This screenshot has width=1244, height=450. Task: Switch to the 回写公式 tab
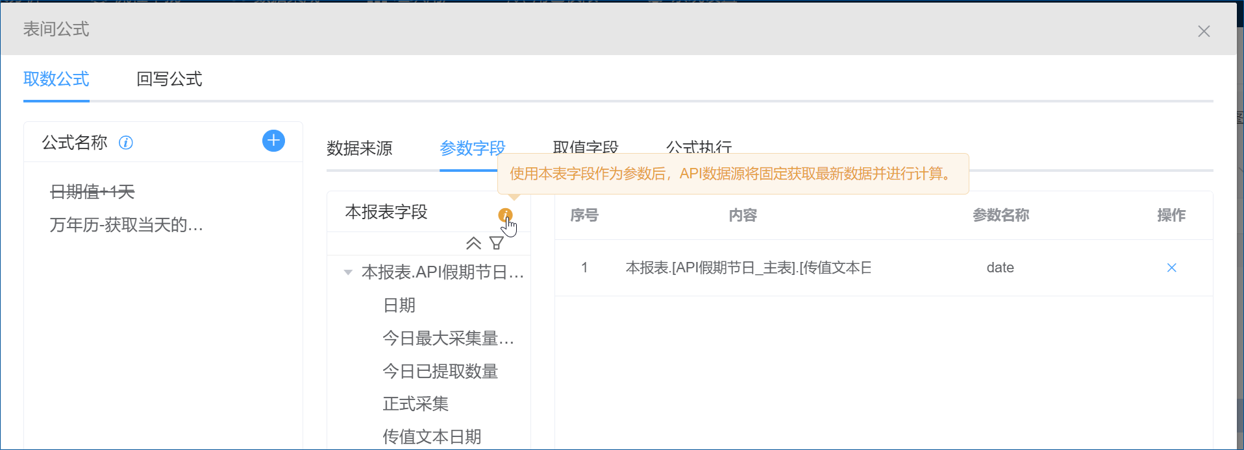click(169, 79)
